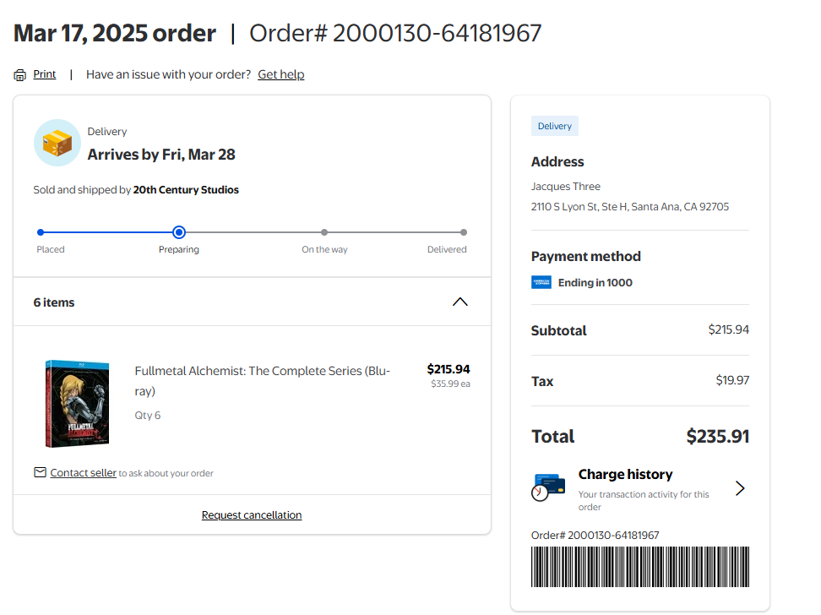
Task: Click the Charge history card-clock icon
Action: click(548, 487)
